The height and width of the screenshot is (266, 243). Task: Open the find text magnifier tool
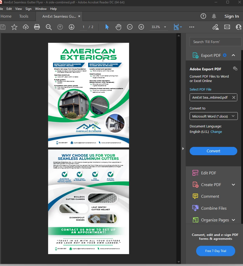[49, 27]
